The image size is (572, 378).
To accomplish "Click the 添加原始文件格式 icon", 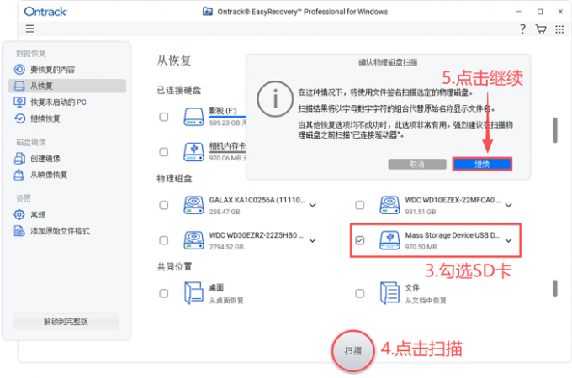I will [x=19, y=231].
